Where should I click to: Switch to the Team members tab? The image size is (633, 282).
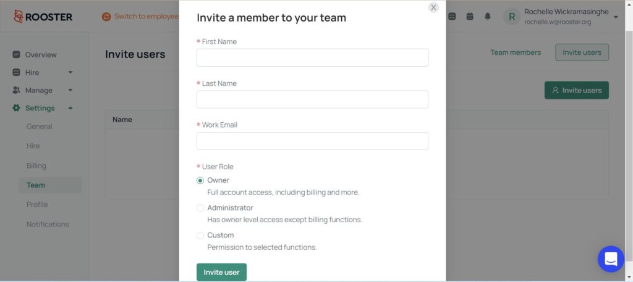[516, 52]
